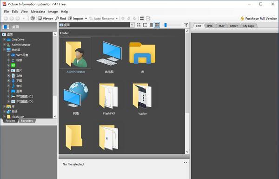Click folder tree scroll up arrow
279x179 pixels.
[55, 34]
